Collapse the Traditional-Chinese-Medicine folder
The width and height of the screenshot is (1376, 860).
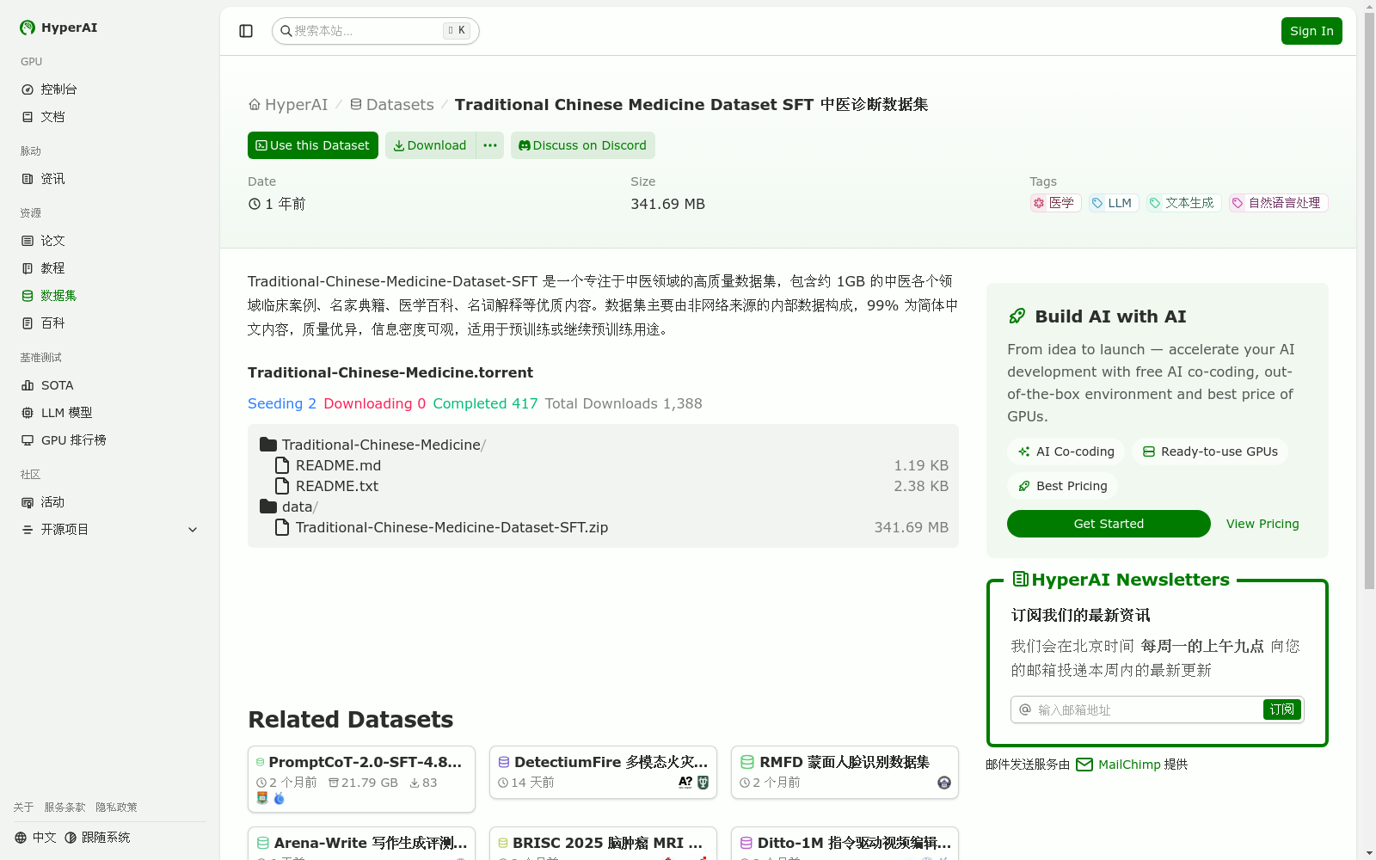pos(372,445)
